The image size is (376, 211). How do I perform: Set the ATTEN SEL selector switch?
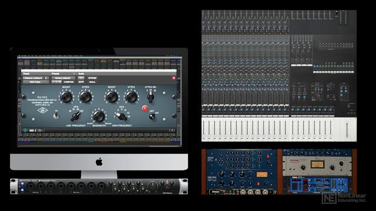[x=150, y=97]
